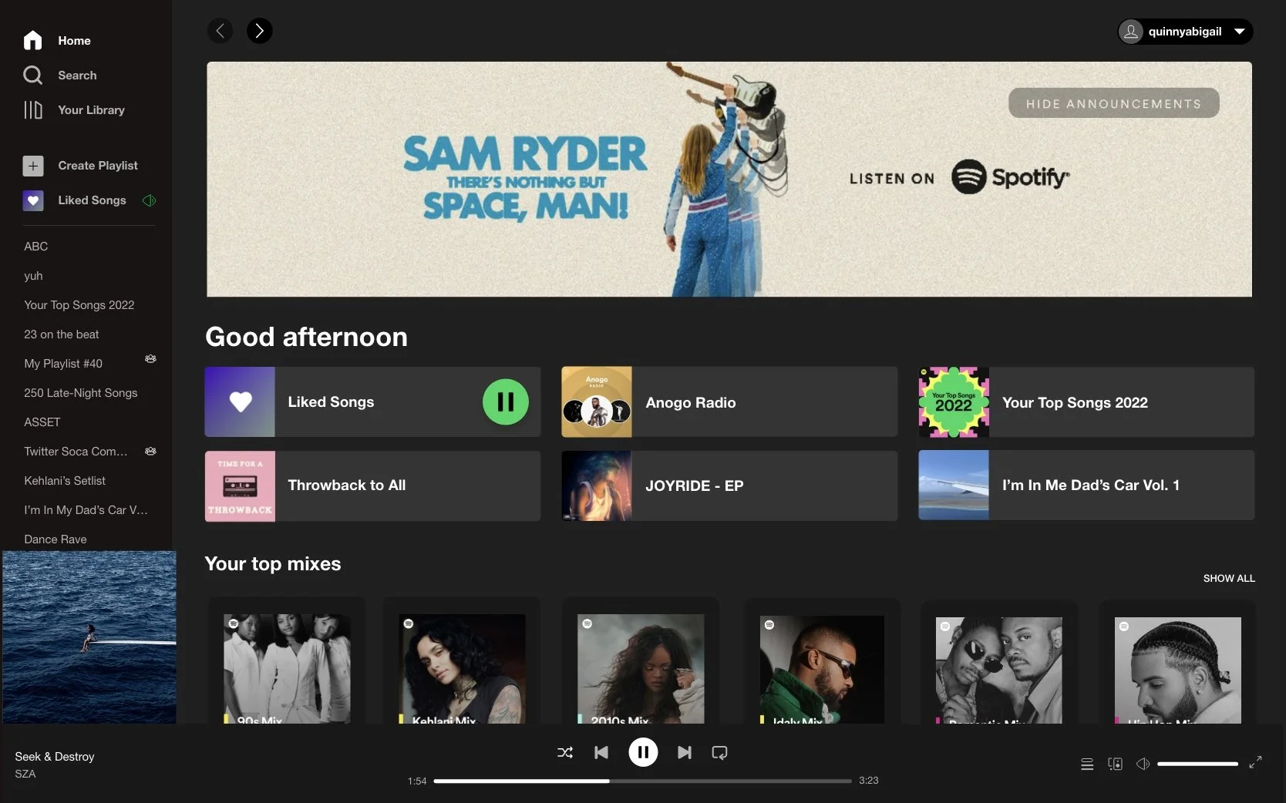The image size is (1286, 803).
Task: Open the Search page icon
Action: [32, 75]
